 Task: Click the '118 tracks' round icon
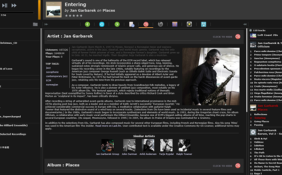[251, 30]
